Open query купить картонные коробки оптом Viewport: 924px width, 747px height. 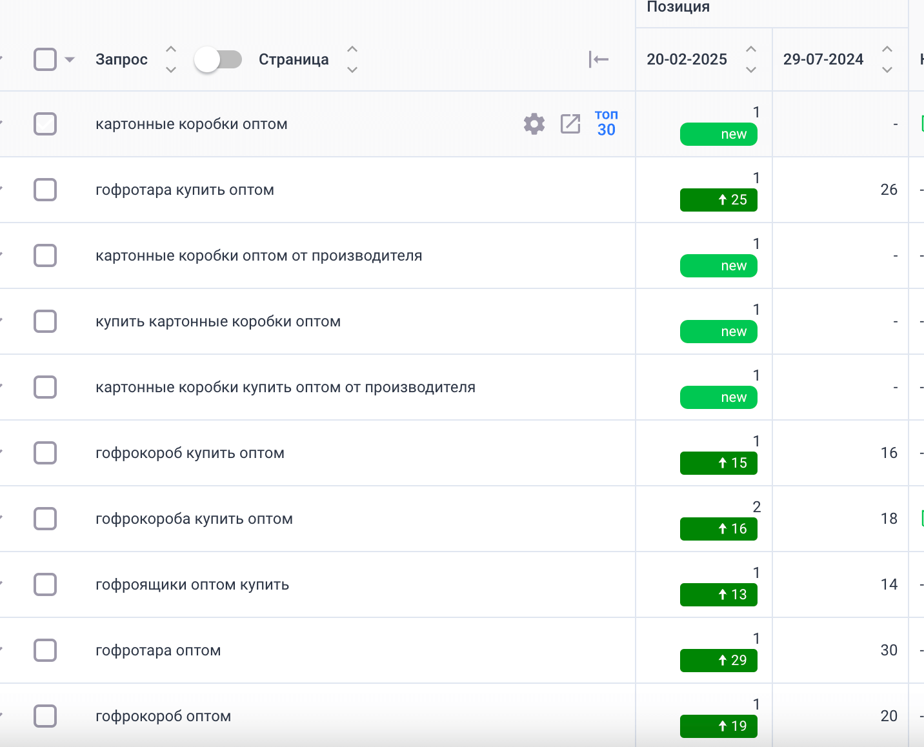[x=218, y=321]
